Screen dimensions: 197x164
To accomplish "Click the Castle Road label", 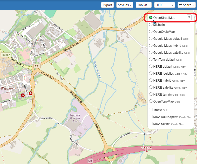I will [38, 55].
